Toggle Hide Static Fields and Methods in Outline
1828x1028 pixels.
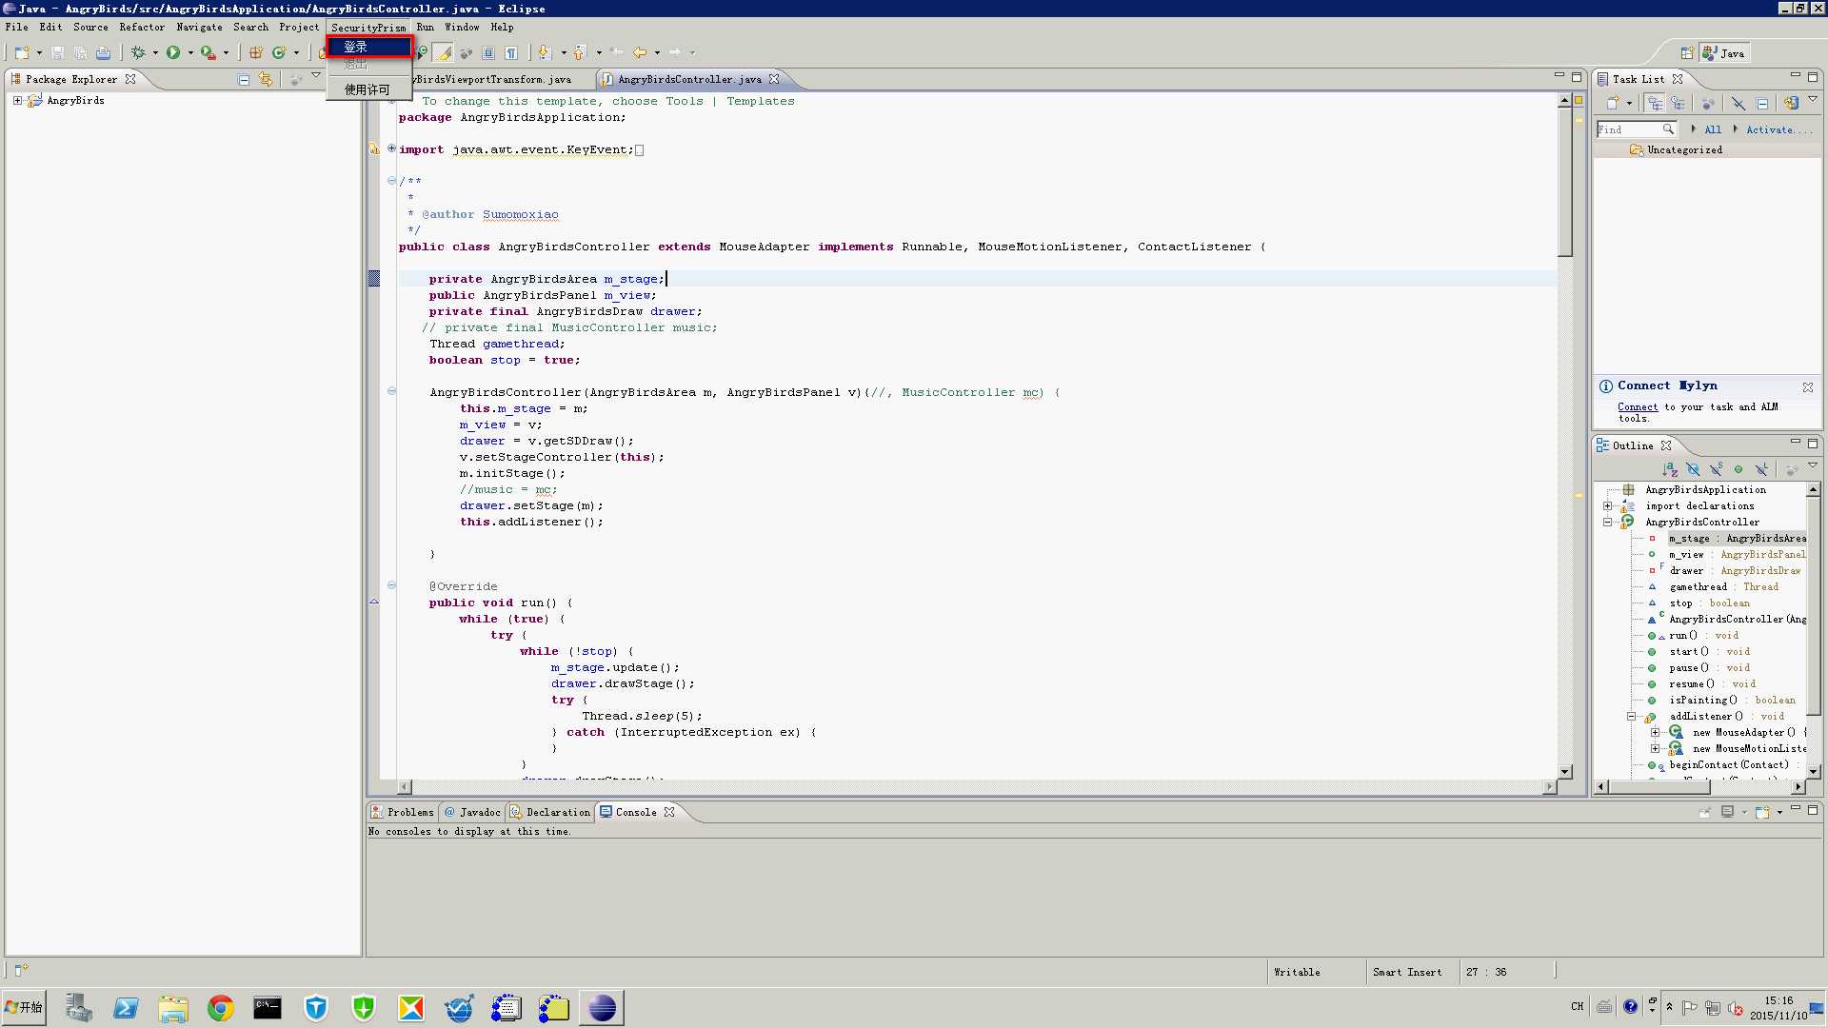[1716, 469]
